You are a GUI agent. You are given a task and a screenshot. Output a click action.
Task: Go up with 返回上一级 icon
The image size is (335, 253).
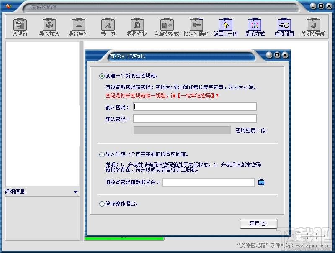pyautogui.click(x=226, y=27)
